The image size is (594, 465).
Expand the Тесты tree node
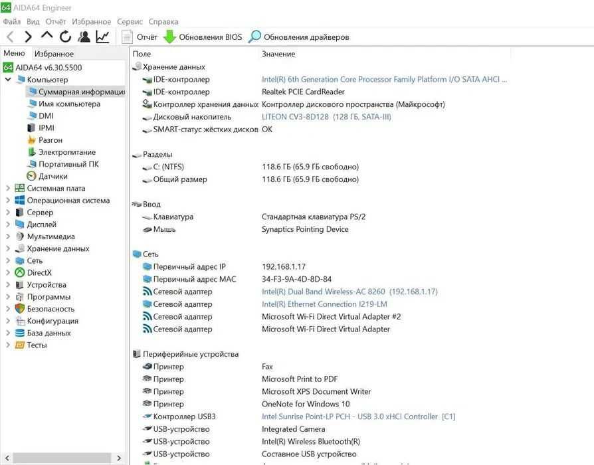[8, 345]
